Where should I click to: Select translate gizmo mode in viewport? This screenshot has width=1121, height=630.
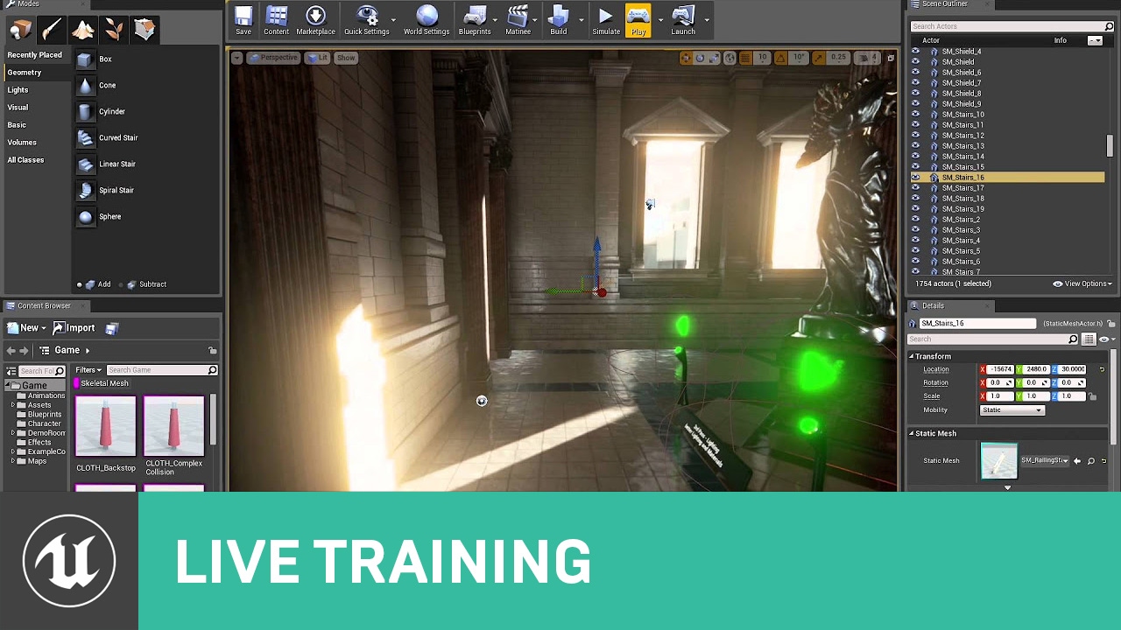tap(686, 58)
